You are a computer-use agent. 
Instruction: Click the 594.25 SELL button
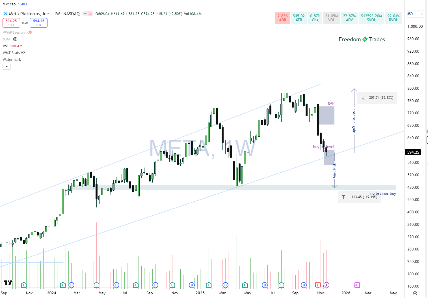[11, 23]
